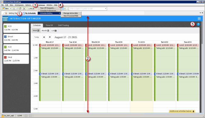Click the blue help question mark icon
The height and width of the screenshot is (118, 205).
pos(198,24)
